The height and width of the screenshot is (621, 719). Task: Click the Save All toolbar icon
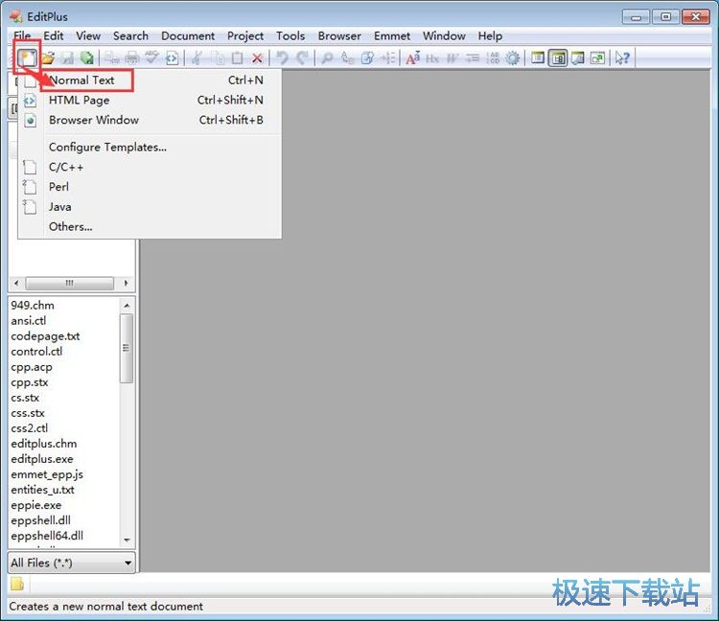[x=86, y=58]
